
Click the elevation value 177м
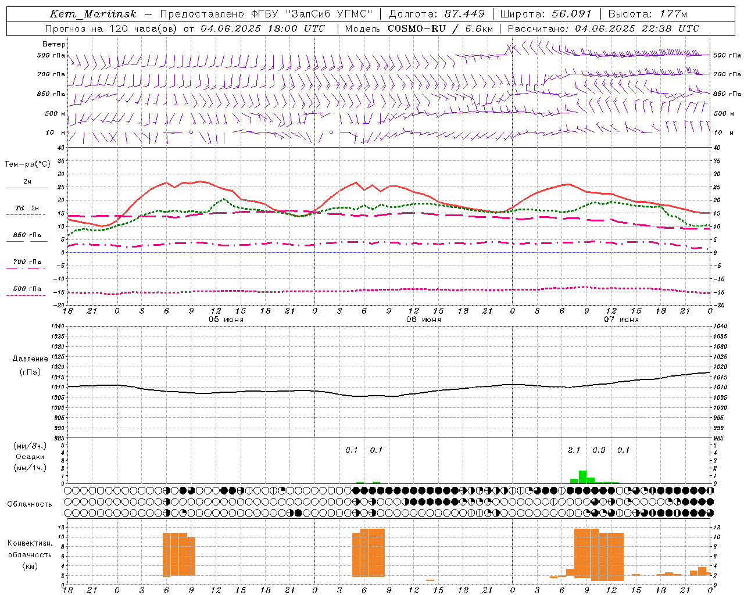pyautogui.click(x=673, y=14)
